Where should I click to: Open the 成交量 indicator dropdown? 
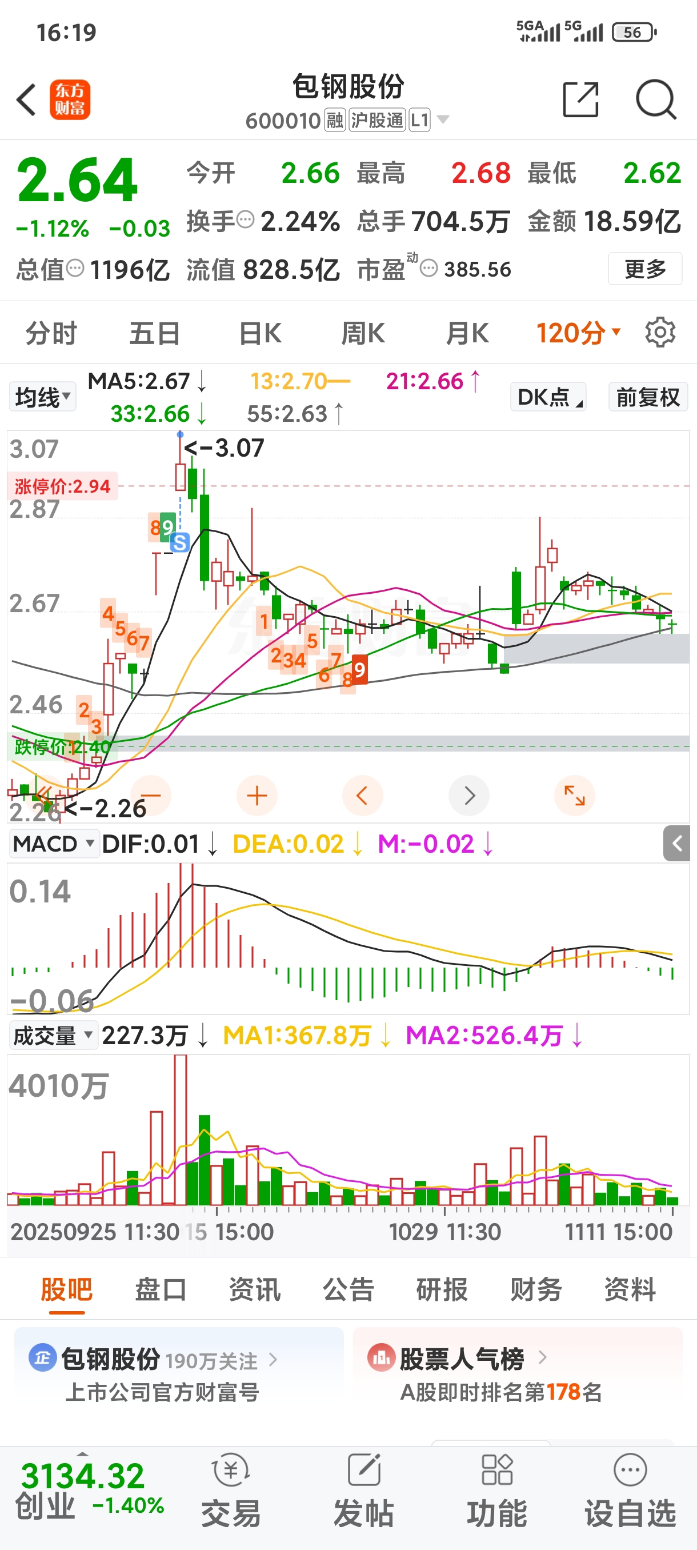pos(54,1036)
